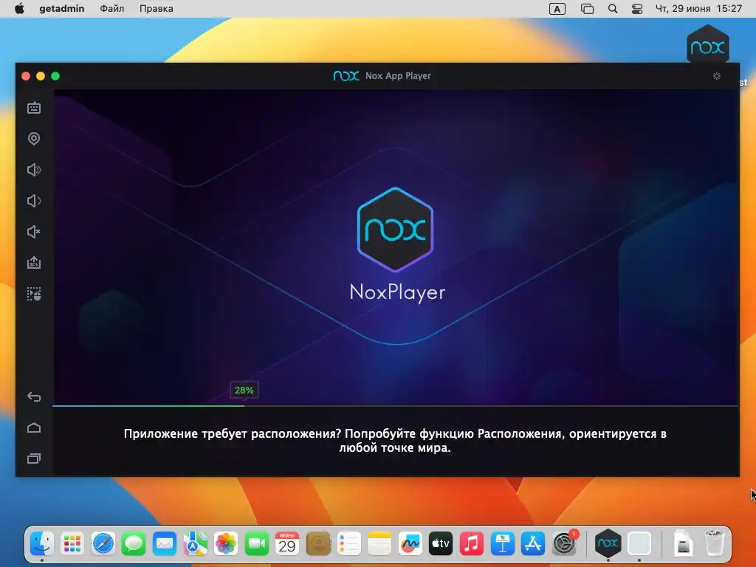The image size is (756, 567).
Task: Open Freeform from the Dock
Action: coord(410,544)
